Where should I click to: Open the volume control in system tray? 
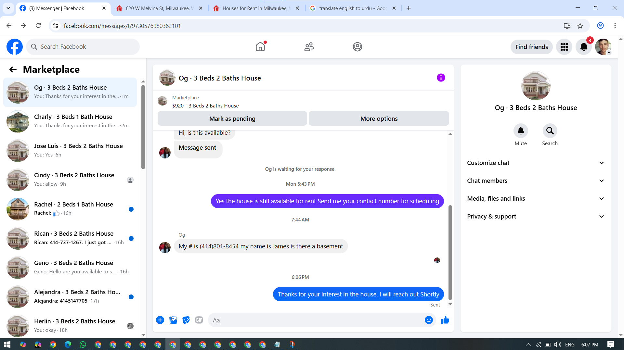pyautogui.click(x=558, y=344)
